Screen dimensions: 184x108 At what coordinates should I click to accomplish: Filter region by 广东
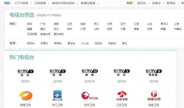click(43, 24)
